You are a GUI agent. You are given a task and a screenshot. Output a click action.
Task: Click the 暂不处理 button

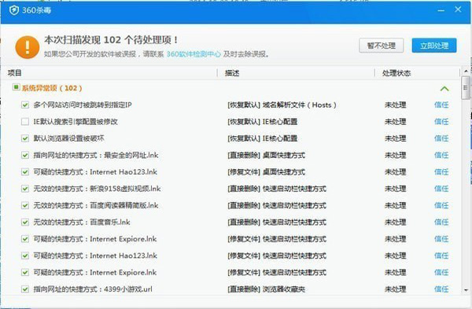381,46
